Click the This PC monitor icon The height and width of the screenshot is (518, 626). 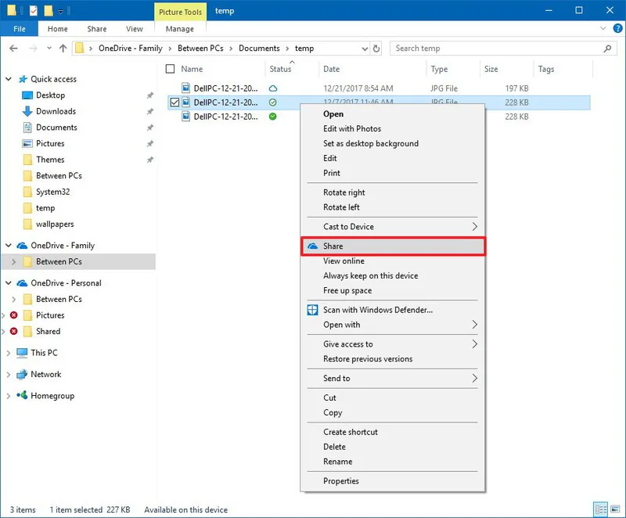coord(22,353)
